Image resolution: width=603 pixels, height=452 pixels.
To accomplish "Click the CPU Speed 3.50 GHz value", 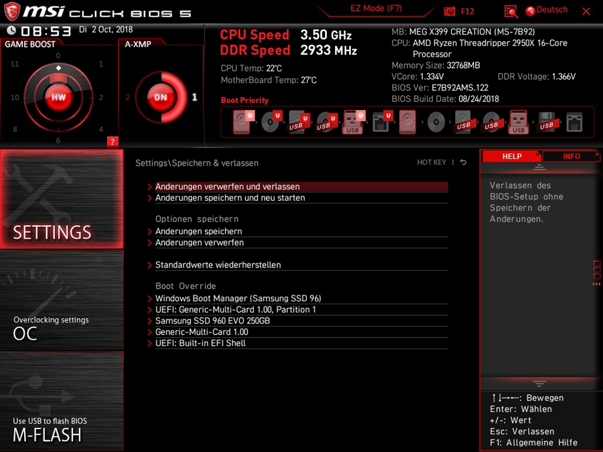I will pos(326,35).
